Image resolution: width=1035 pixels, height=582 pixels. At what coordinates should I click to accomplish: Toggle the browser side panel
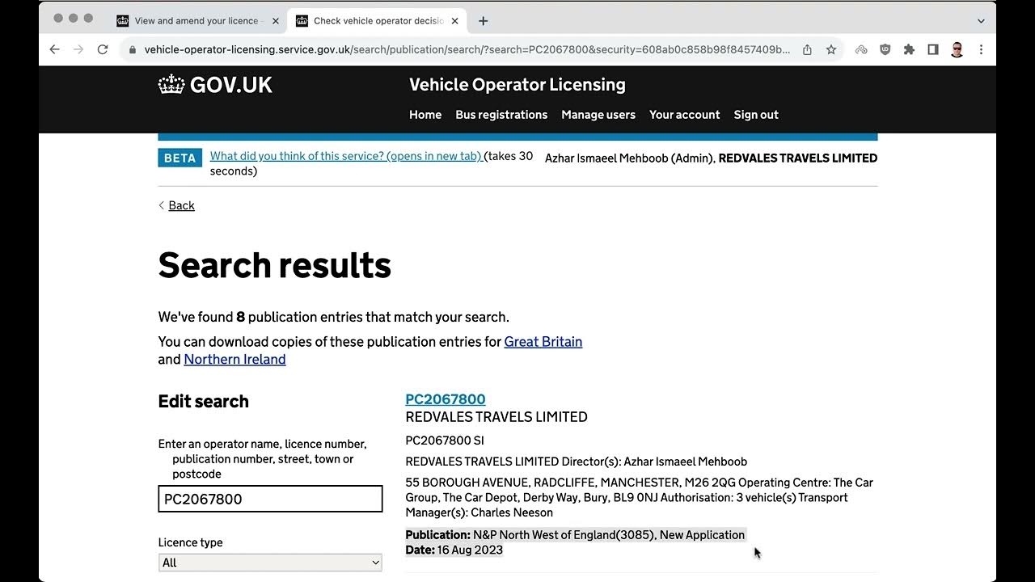point(932,49)
